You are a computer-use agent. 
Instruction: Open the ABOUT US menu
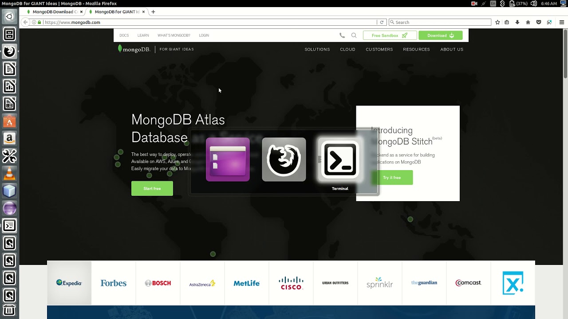point(452,50)
